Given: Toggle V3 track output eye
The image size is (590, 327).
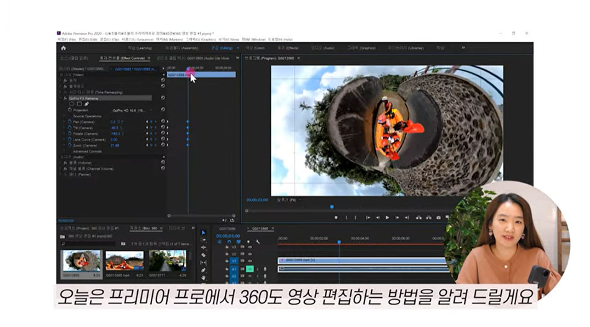Looking at the screenshot, I should (250, 247).
